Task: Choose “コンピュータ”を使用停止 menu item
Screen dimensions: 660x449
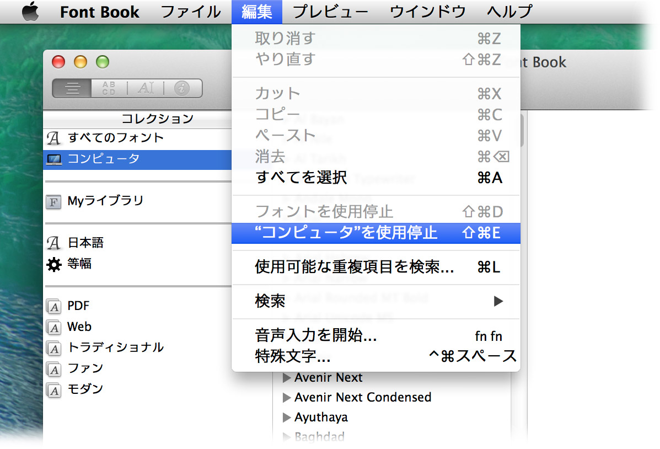Action: coord(376,233)
